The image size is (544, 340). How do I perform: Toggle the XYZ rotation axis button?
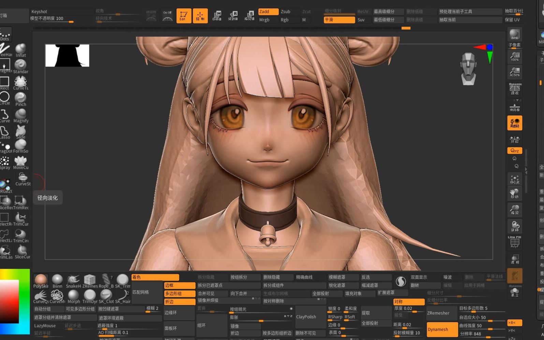pyautogui.click(x=515, y=150)
